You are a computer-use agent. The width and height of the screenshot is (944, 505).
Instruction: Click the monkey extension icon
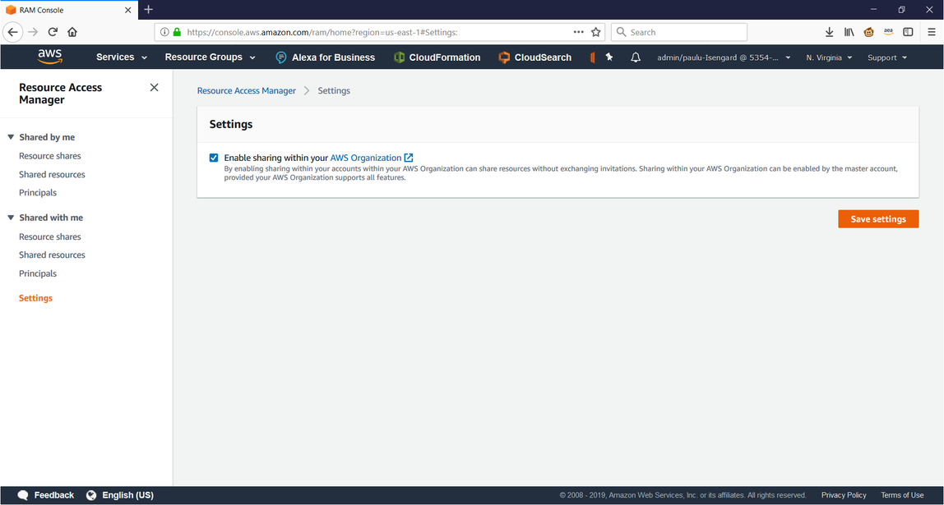click(x=868, y=33)
